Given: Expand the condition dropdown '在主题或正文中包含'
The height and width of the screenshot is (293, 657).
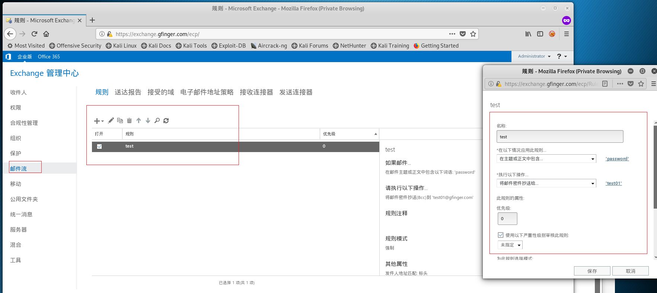Looking at the screenshot, I should (546, 159).
